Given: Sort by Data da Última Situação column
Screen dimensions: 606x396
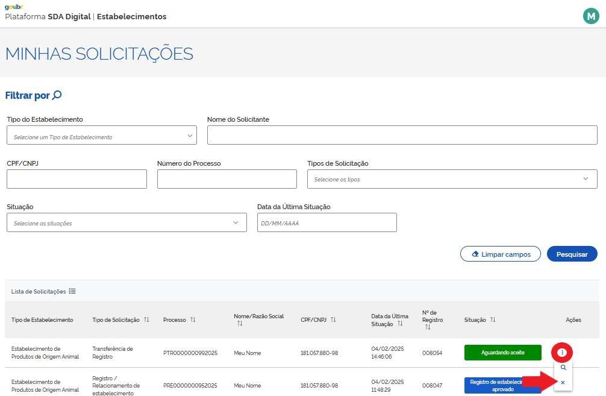Looking at the screenshot, I should click(400, 324).
